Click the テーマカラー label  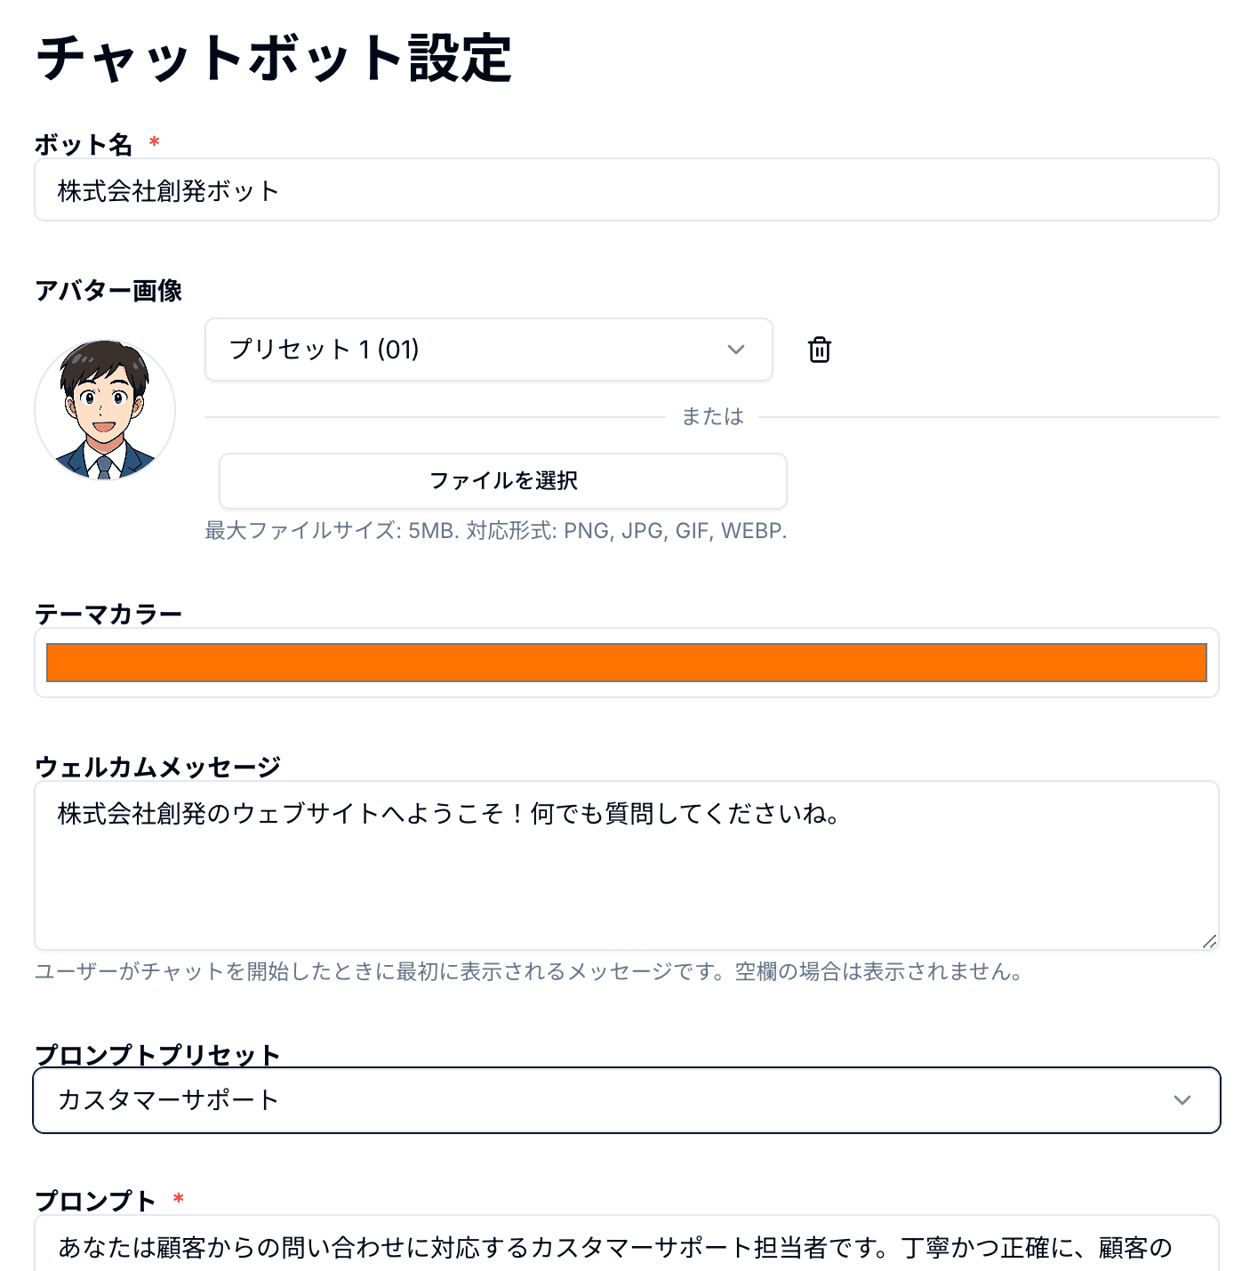108,614
